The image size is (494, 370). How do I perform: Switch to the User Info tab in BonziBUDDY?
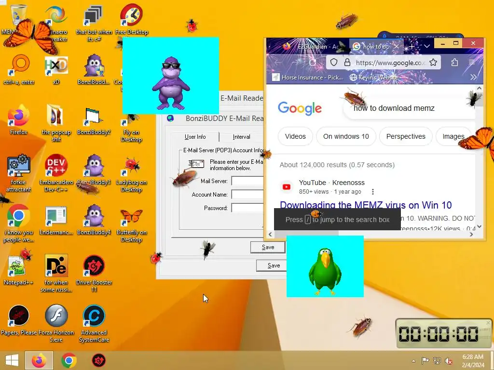[x=195, y=137]
